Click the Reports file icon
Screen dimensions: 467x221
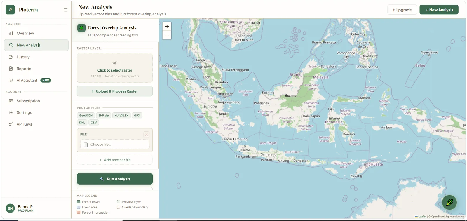point(11,69)
